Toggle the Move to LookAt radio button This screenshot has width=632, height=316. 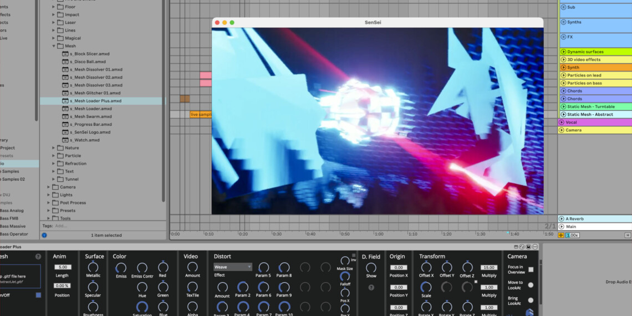(531, 285)
